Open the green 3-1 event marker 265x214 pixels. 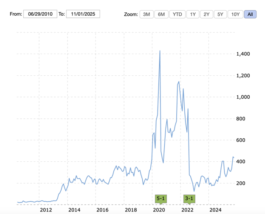(189, 198)
